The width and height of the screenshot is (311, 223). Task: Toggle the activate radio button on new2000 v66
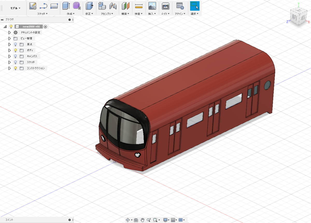point(45,27)
